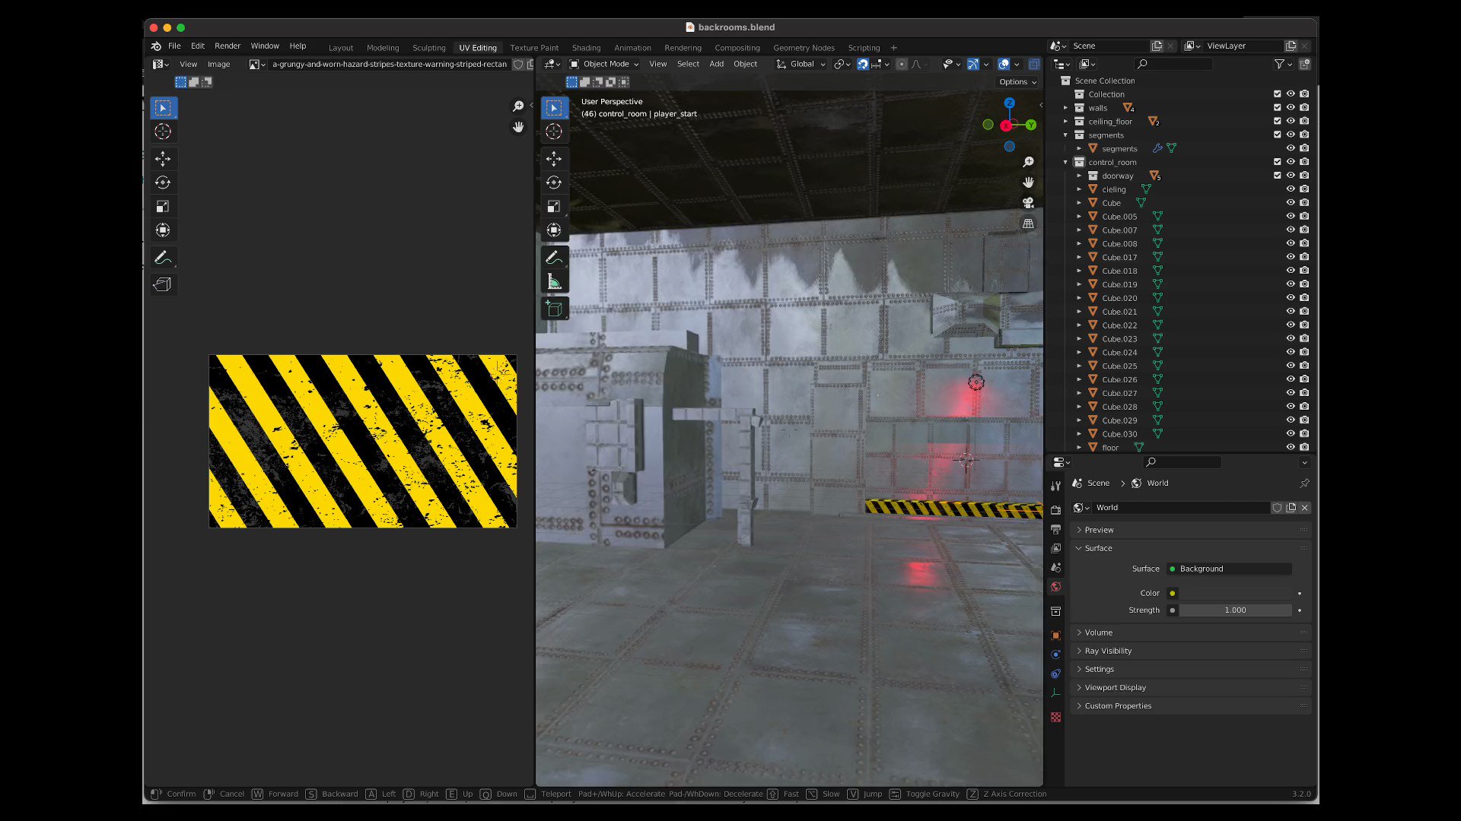Viewport: 1461px width, 821px height.
Task: Click the camera view icon in viewport
Action: (x=1028, y=203)
